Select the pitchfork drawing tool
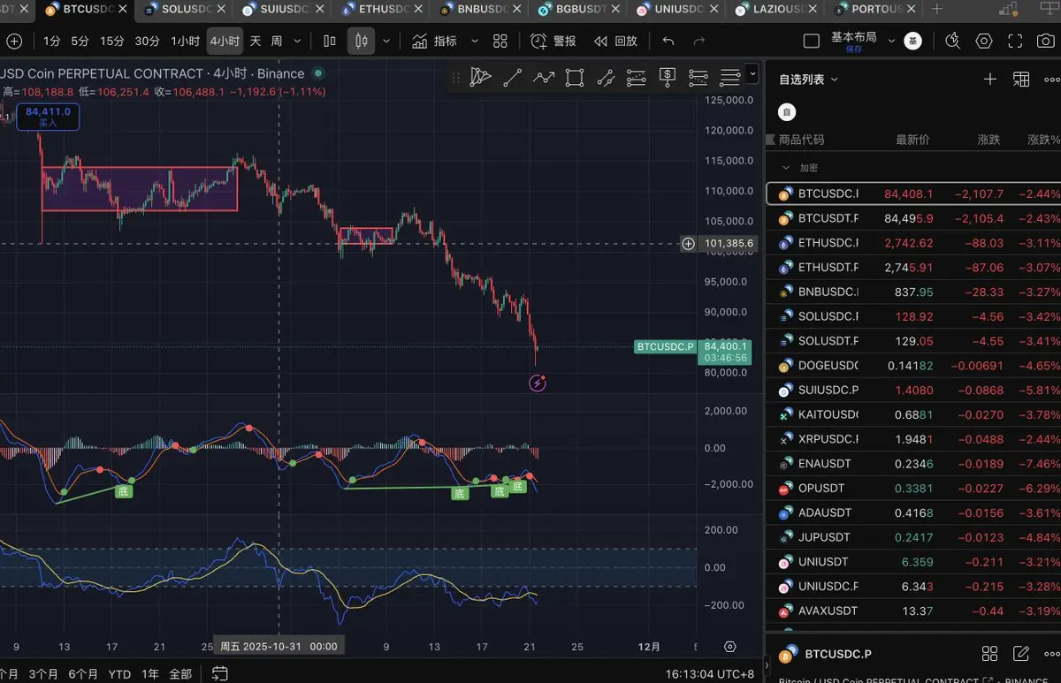The image size is (1061, 683). (x=480, y=78)
